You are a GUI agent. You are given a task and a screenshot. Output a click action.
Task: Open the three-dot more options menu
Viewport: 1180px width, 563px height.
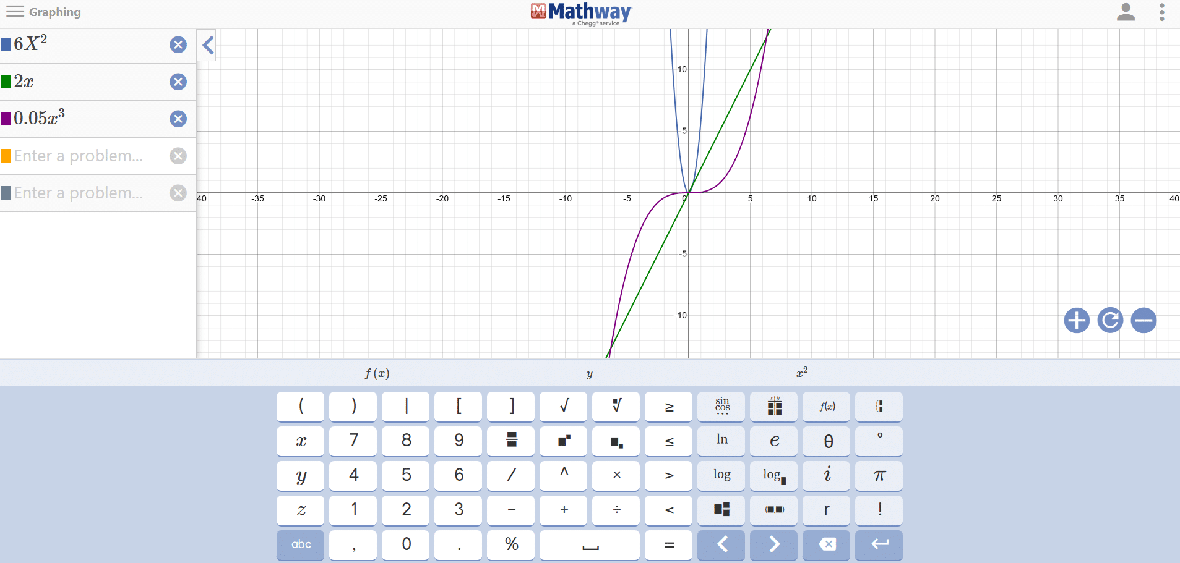[x=1161, y=12]
